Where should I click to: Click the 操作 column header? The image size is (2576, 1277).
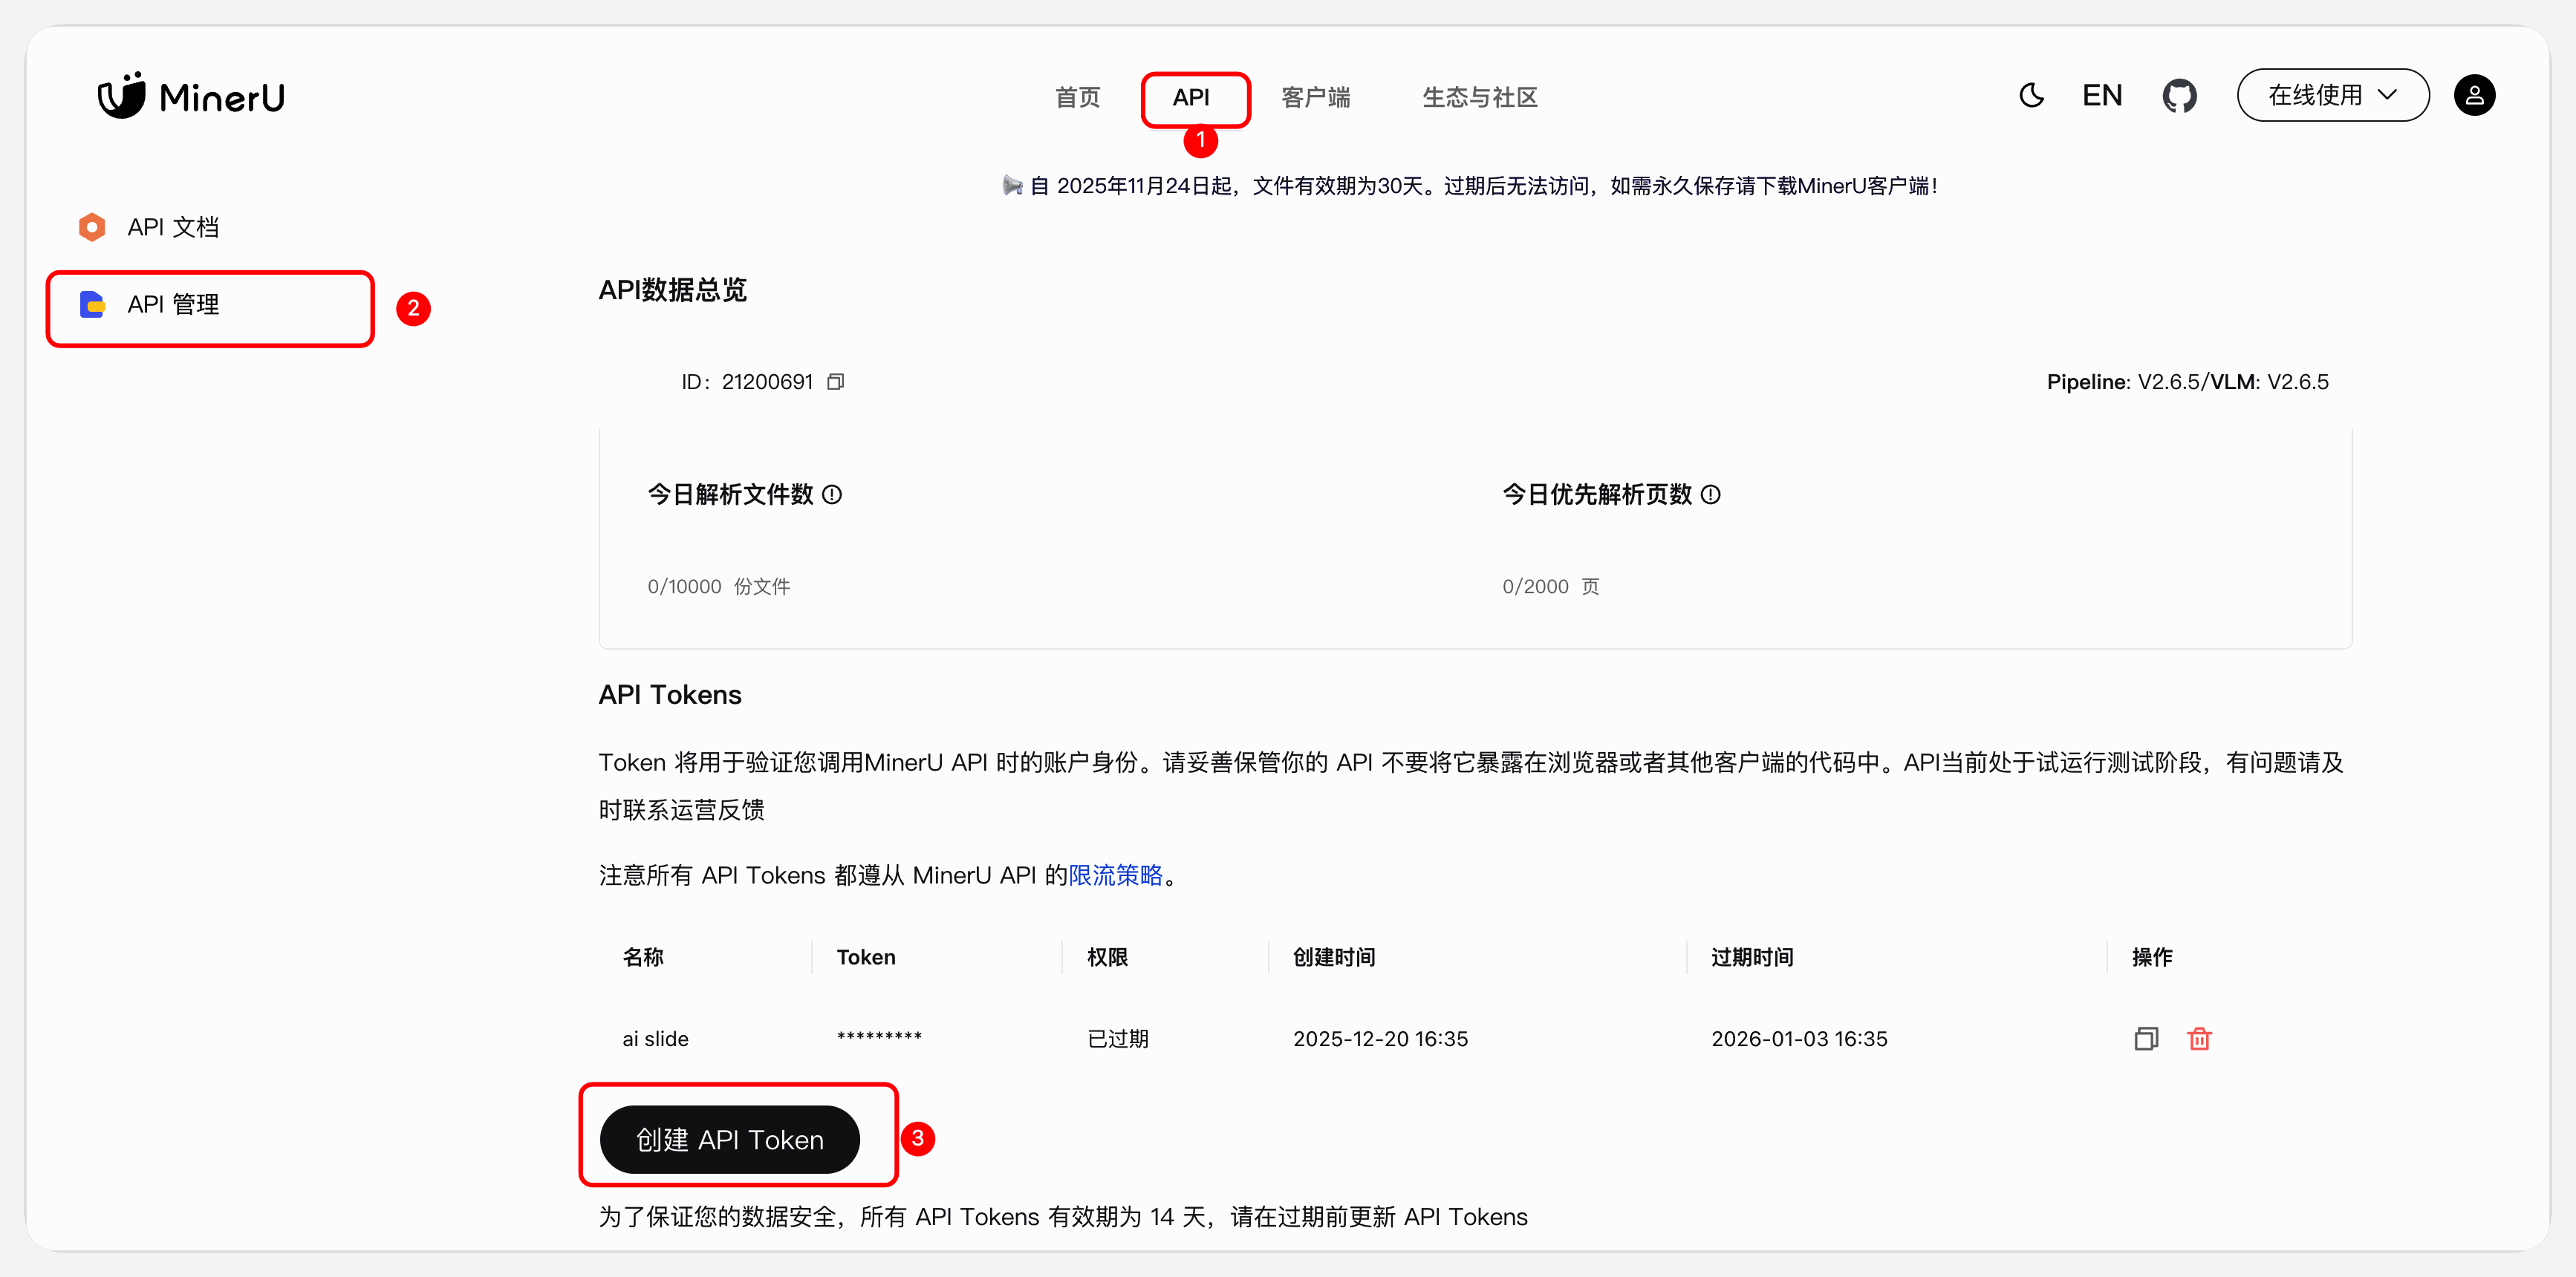tap(2152, 957)
